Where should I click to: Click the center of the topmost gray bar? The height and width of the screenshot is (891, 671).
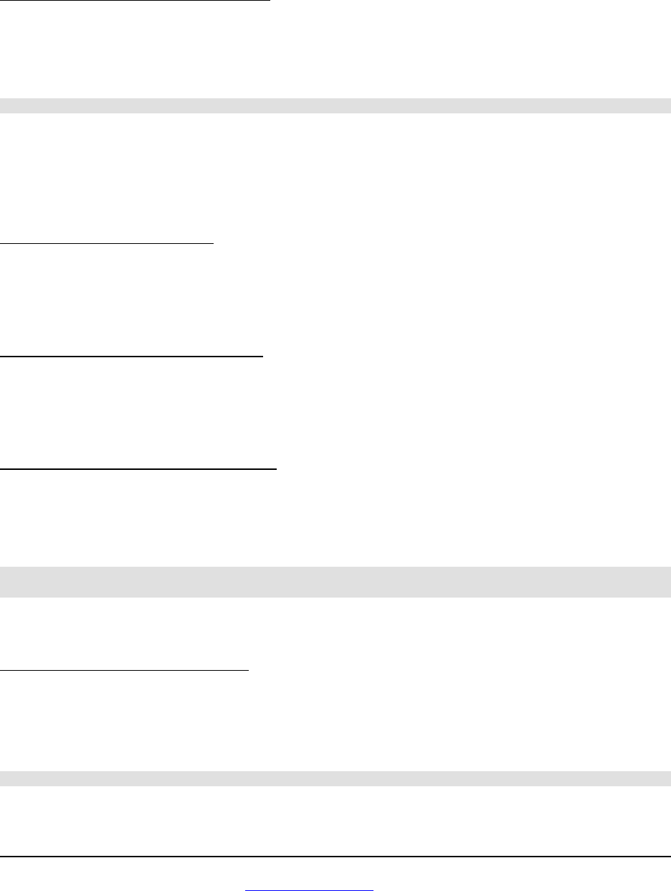tap(335, 105)
